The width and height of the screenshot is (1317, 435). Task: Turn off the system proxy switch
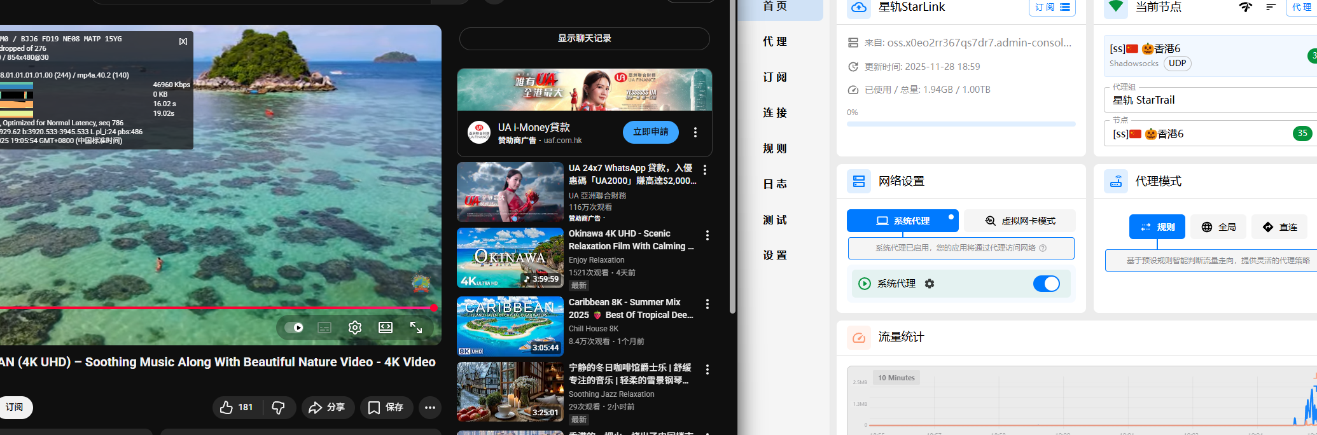coord(1046,284)
